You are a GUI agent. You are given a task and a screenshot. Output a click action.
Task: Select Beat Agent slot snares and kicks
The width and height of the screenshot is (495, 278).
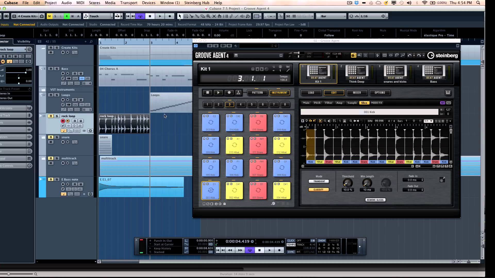395,74
